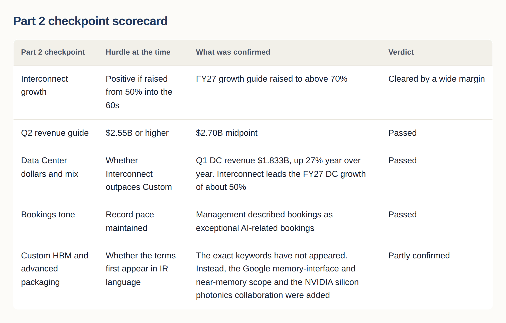Click 'Cleared by a wide margin' verdict
This screenshot has height=323, width=506.
[436, 79]
